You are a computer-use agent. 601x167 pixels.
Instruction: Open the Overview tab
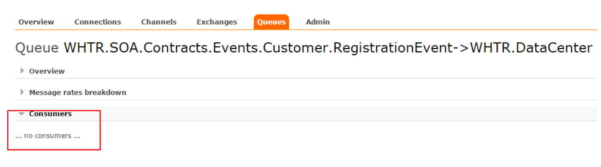[x=36, y=22]
